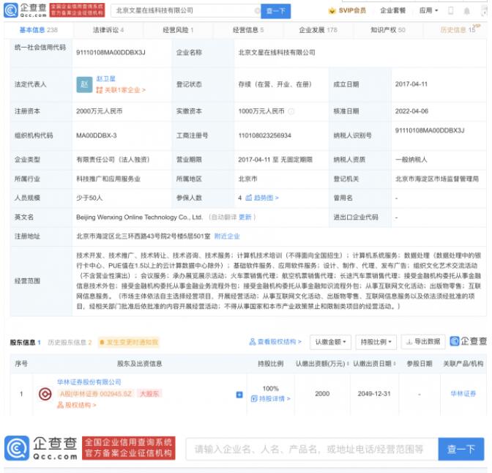492x473 pixels.
Task: Click the top 查一下 search button
Action: 276,11
